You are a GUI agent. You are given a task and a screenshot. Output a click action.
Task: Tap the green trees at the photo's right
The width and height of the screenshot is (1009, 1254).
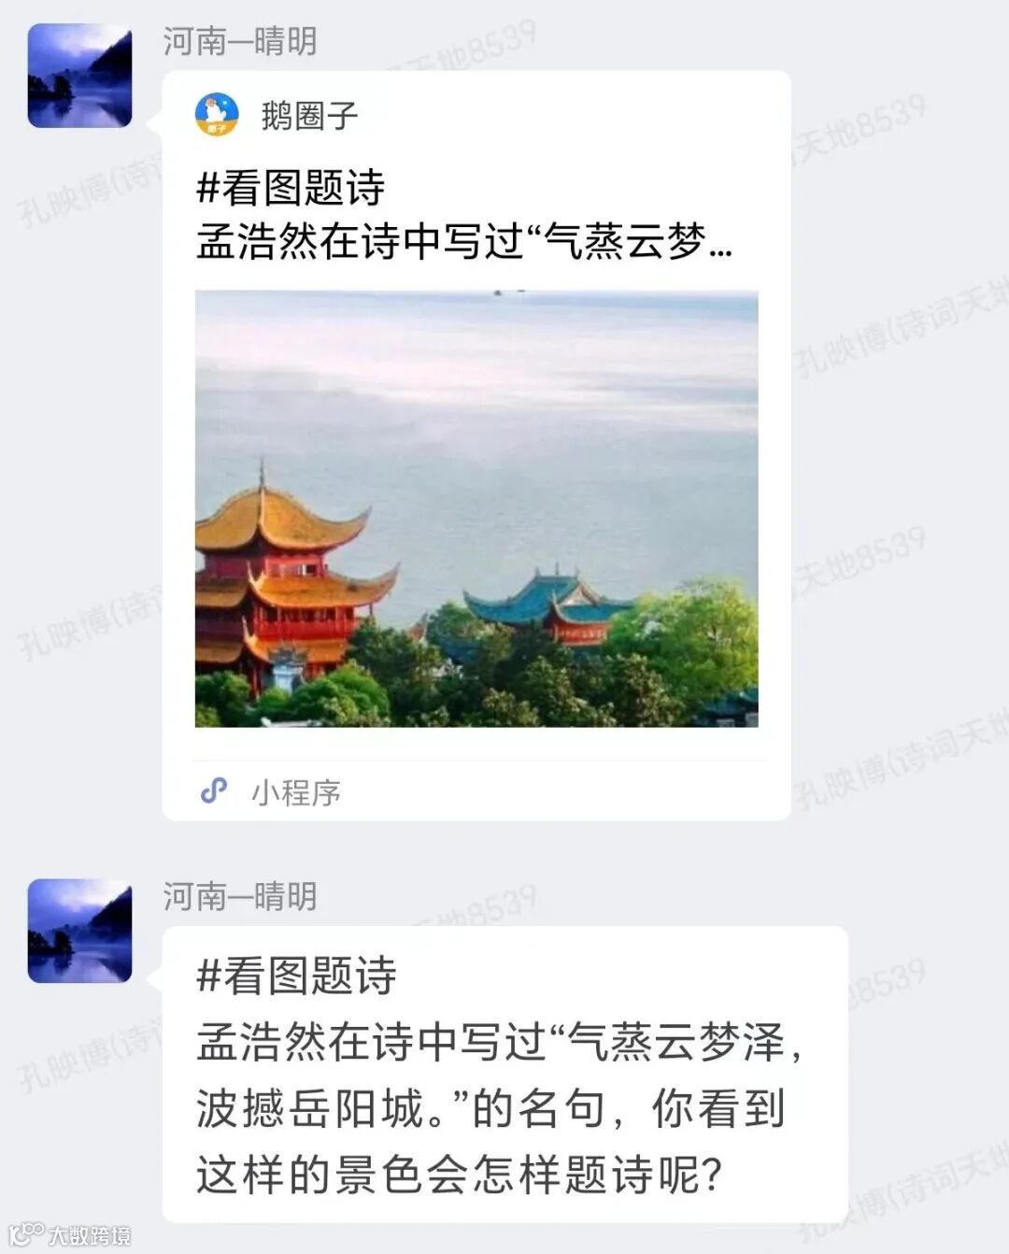[691, 645]
